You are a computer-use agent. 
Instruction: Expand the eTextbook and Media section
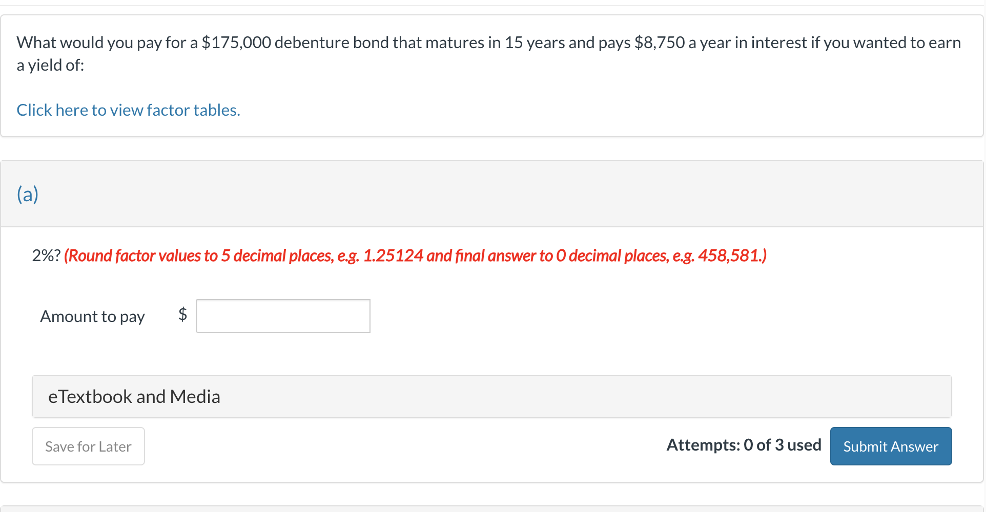(x=492, y=396)
